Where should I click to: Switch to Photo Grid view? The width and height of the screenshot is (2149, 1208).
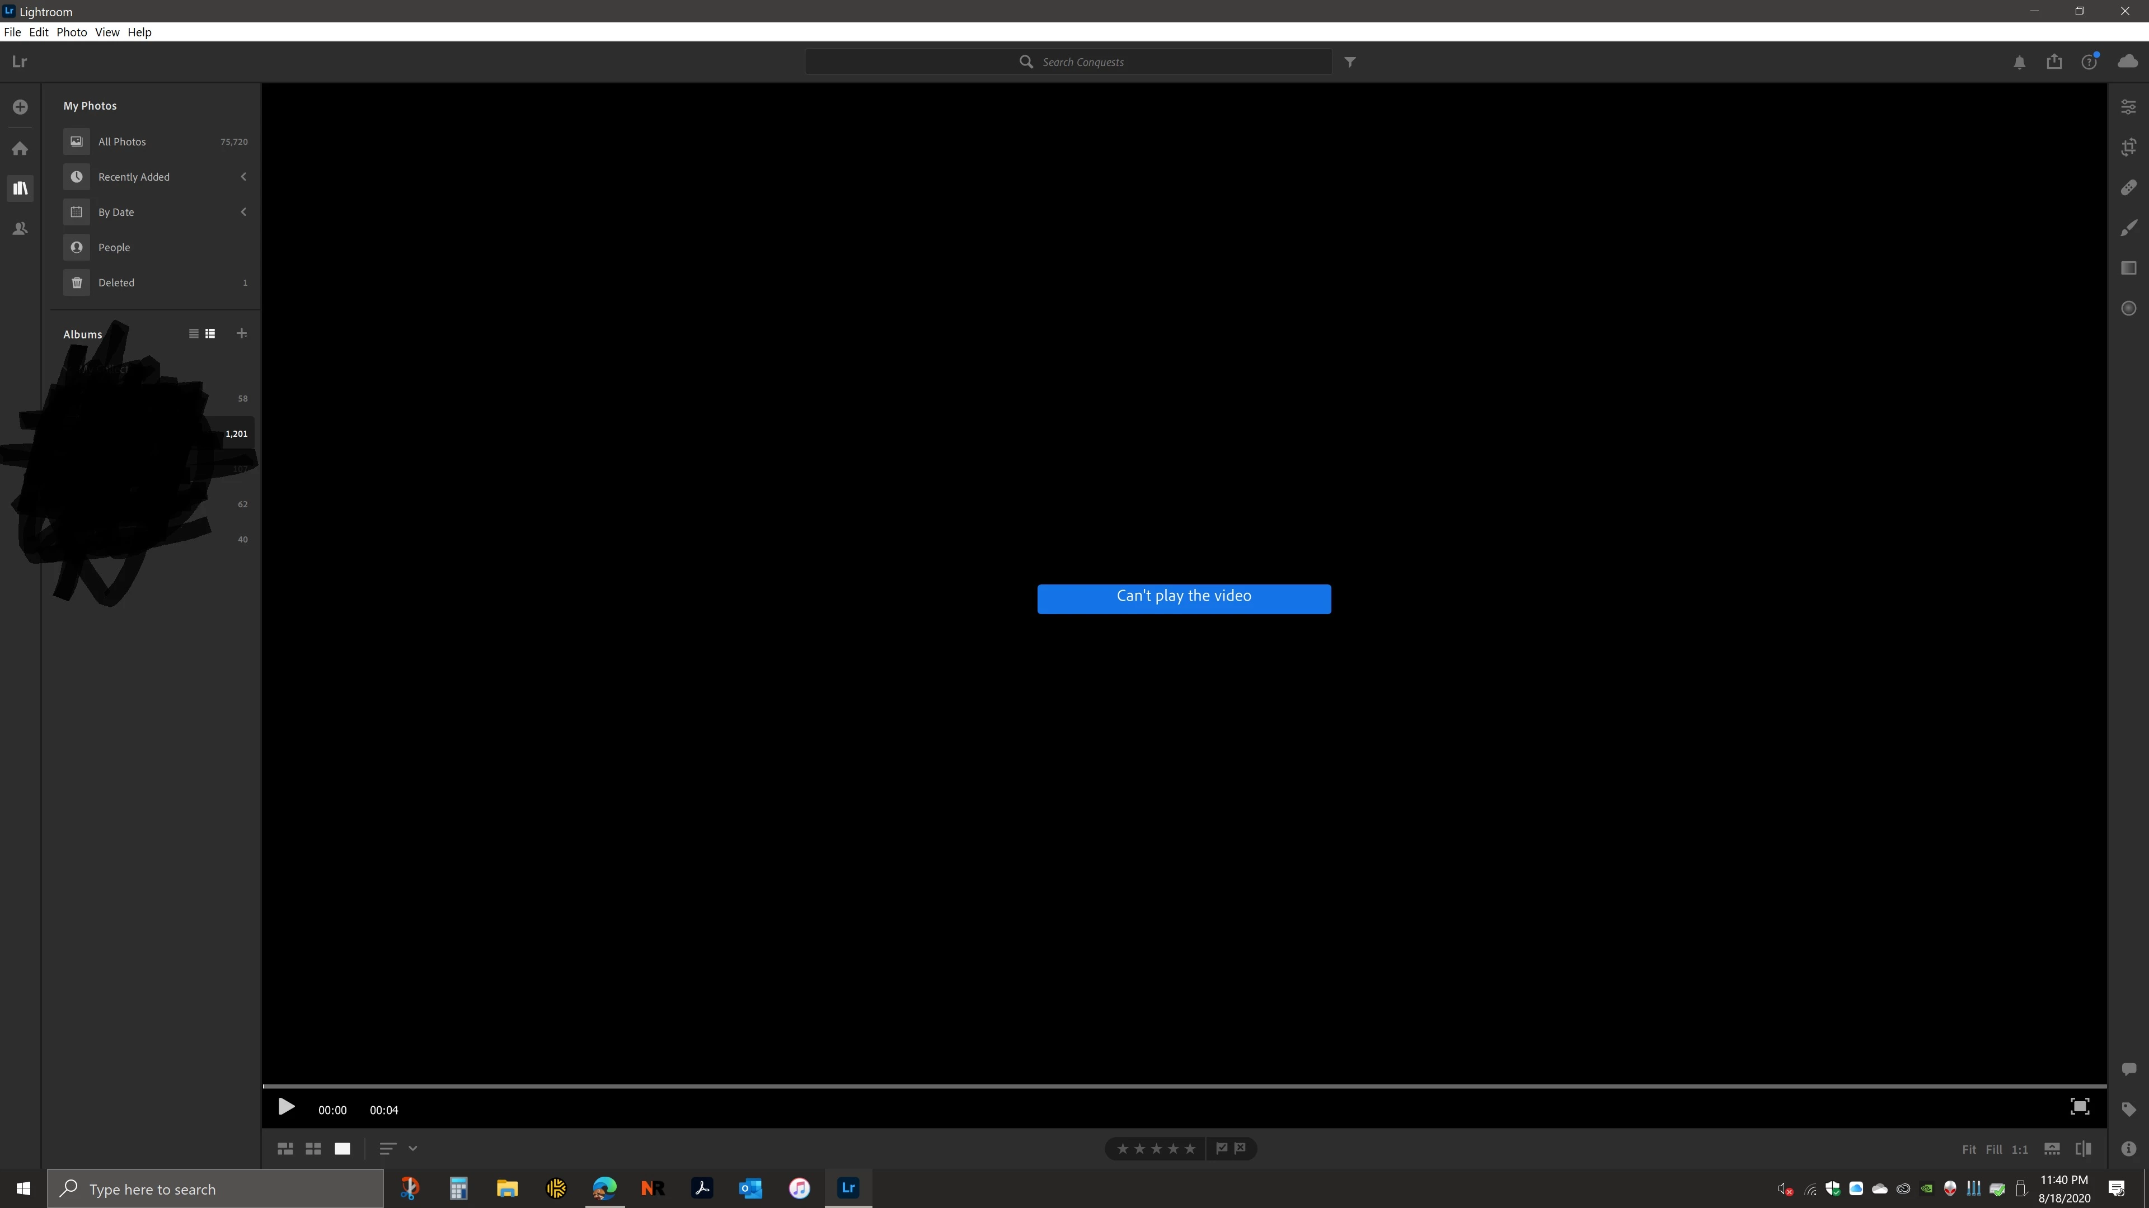284,1149
